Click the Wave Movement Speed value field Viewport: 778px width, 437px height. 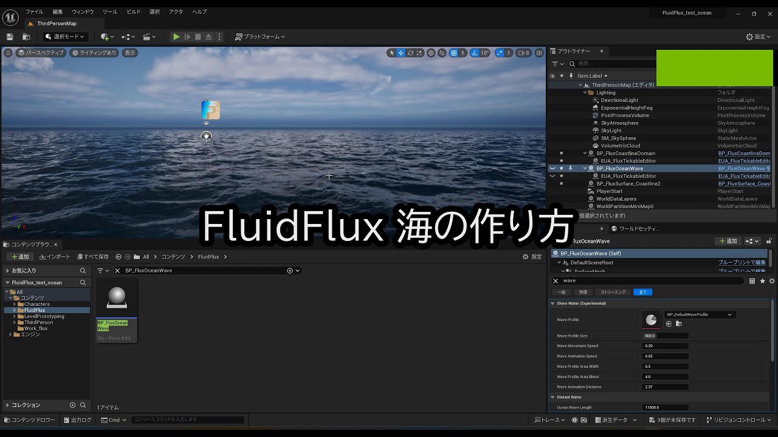pos(665,346)
